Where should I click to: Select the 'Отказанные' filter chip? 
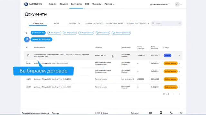tap(103, 33)
